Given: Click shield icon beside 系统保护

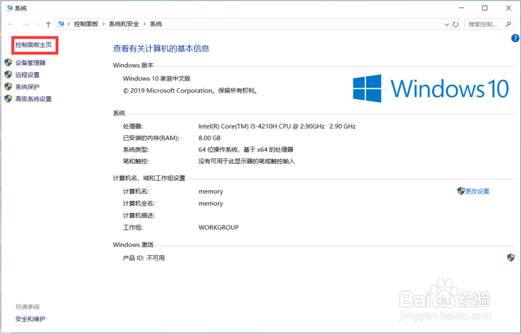Looking at the screenshot, I should tap(8, 86).
